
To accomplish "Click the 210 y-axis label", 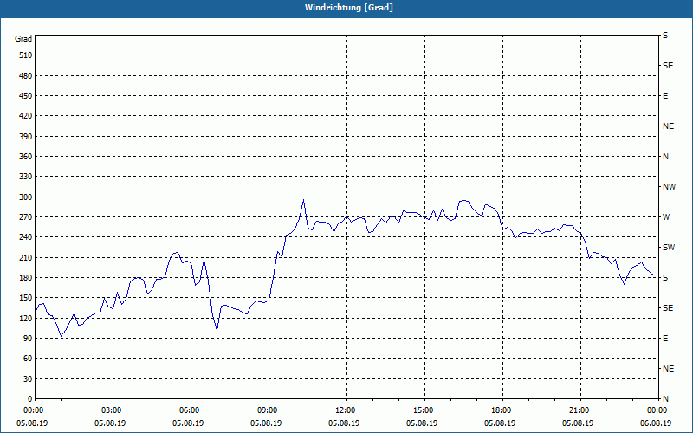I will click(x=26, y=257).
